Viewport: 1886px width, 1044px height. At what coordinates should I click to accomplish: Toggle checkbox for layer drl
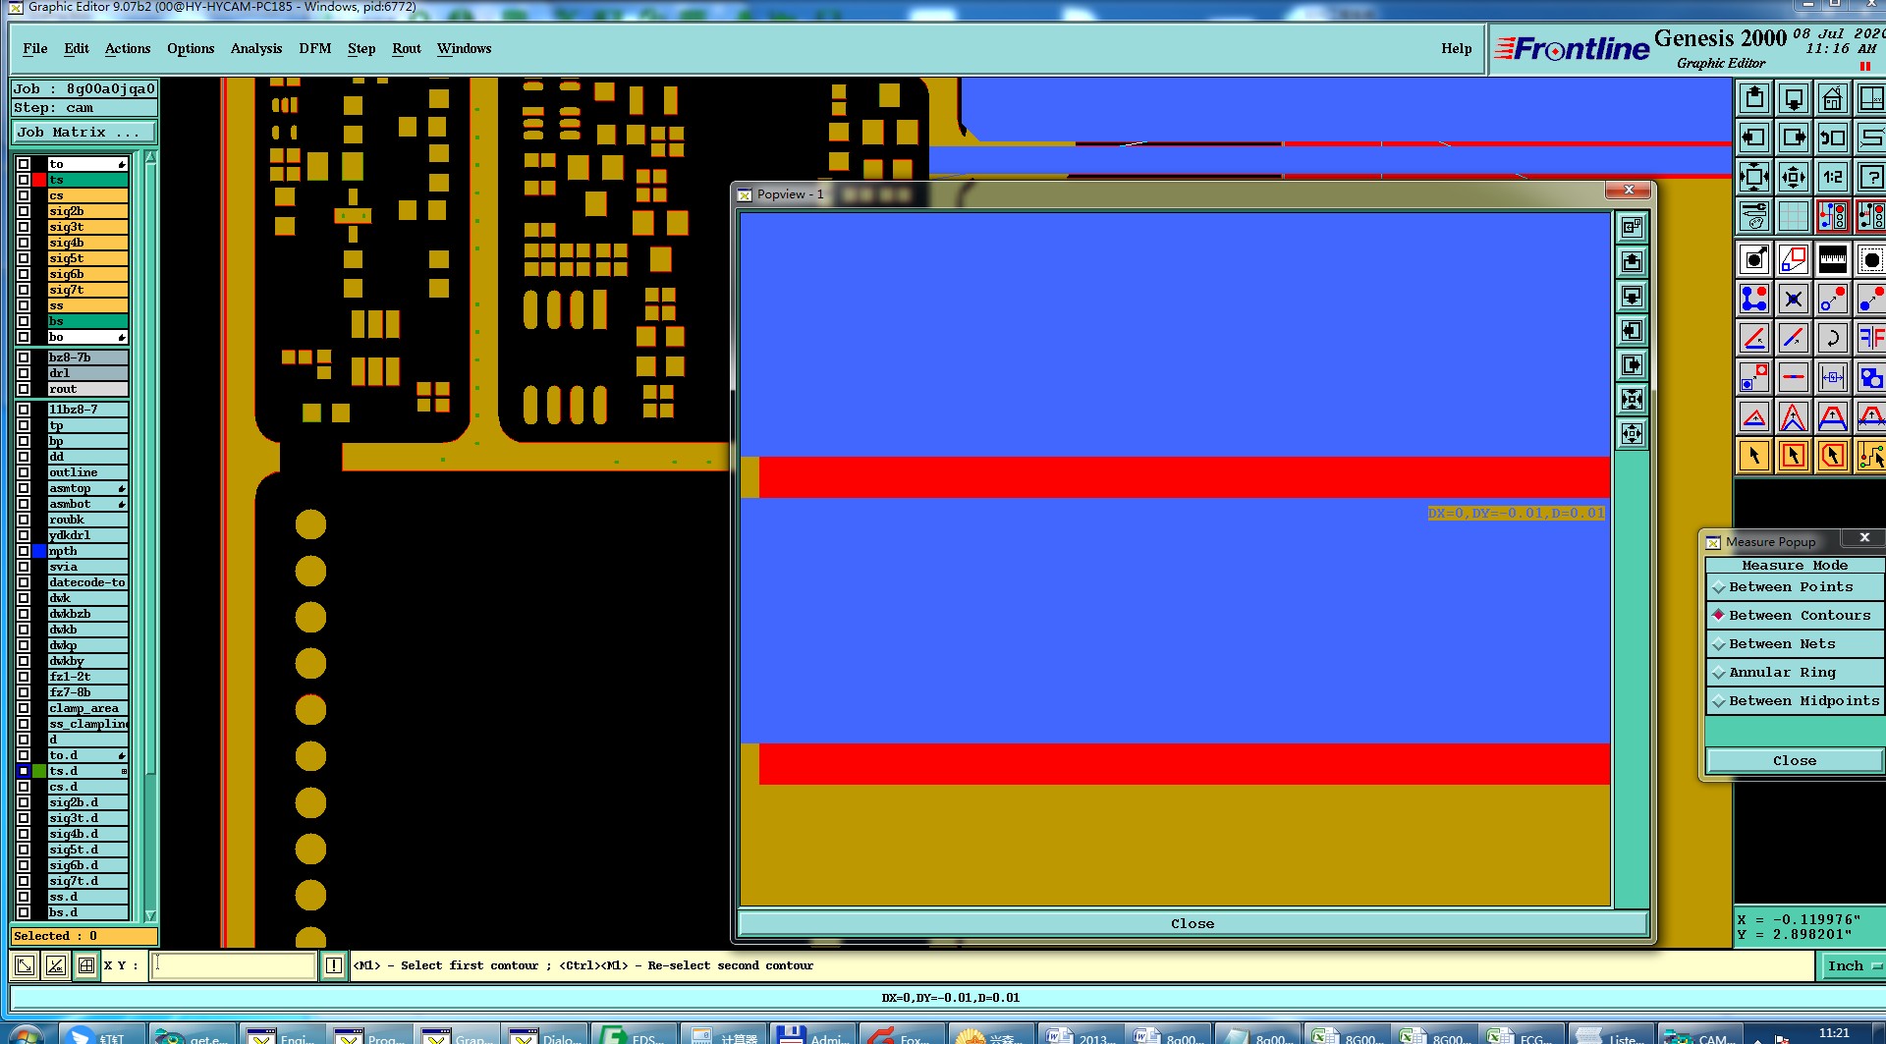24,373
